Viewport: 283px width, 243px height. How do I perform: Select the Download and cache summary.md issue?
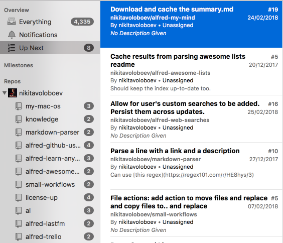click(192, 24)
